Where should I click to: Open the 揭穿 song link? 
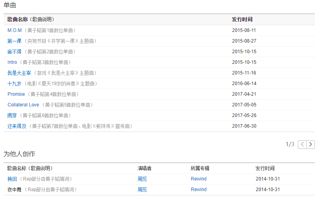point(12,115)
